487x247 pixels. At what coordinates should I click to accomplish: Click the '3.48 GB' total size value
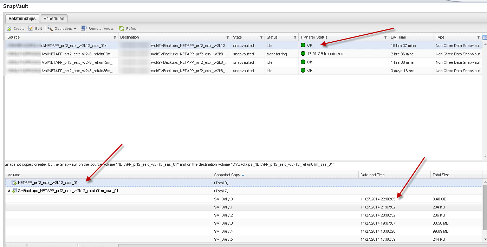440,199
